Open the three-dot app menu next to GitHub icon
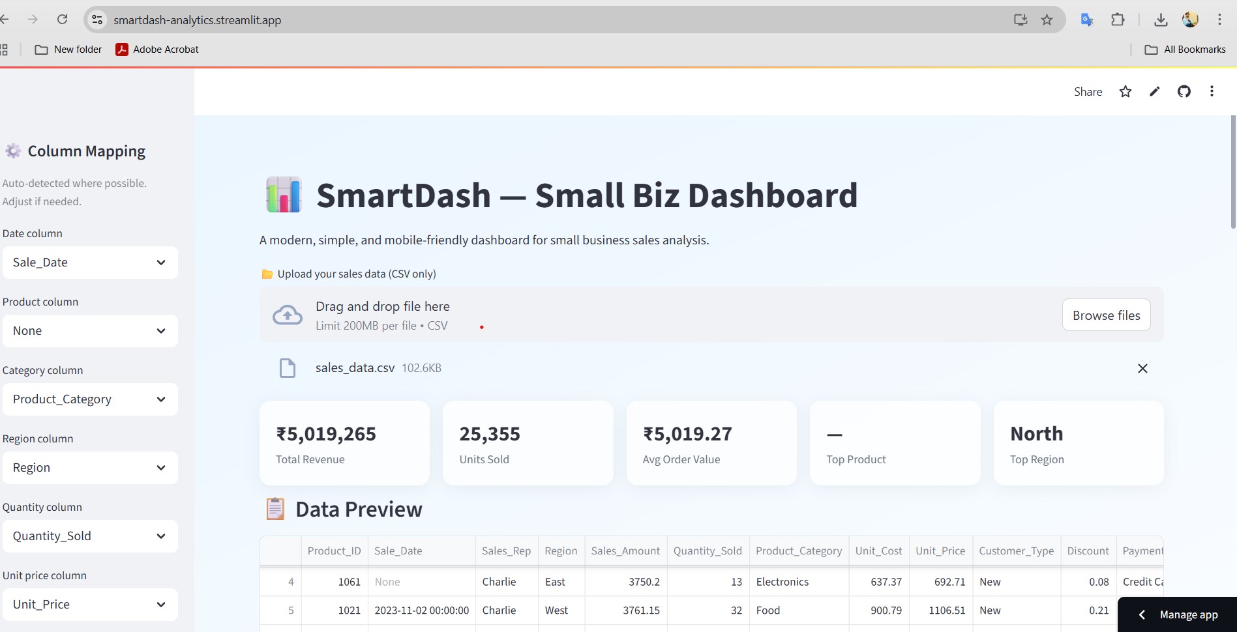 pos(1212,91)
